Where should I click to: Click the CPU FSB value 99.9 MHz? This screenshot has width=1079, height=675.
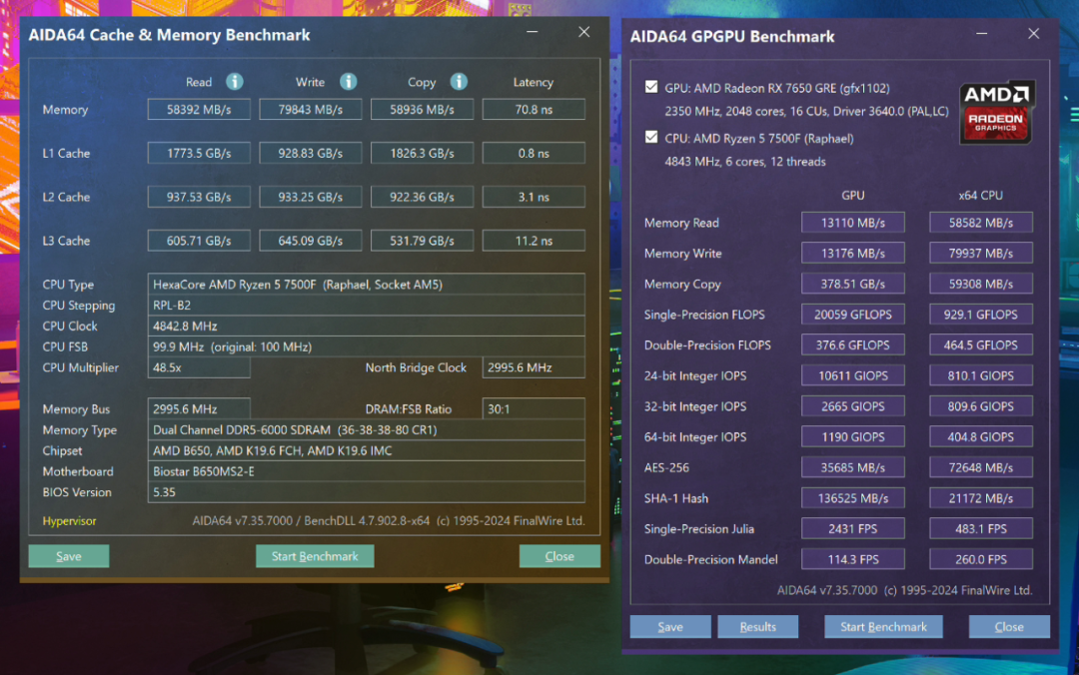(x=366, y=346)
